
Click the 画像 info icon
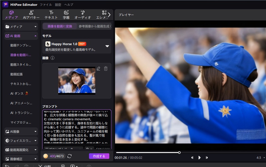pyautogui.click(x=53, y=58)
